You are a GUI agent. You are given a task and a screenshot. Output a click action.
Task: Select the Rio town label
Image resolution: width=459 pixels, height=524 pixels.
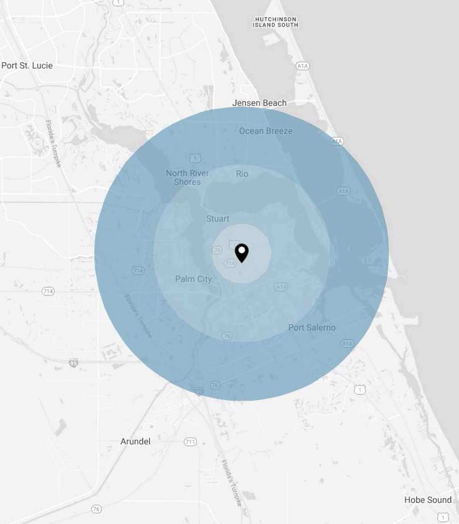pyautogui.click(x=242, y=174)
